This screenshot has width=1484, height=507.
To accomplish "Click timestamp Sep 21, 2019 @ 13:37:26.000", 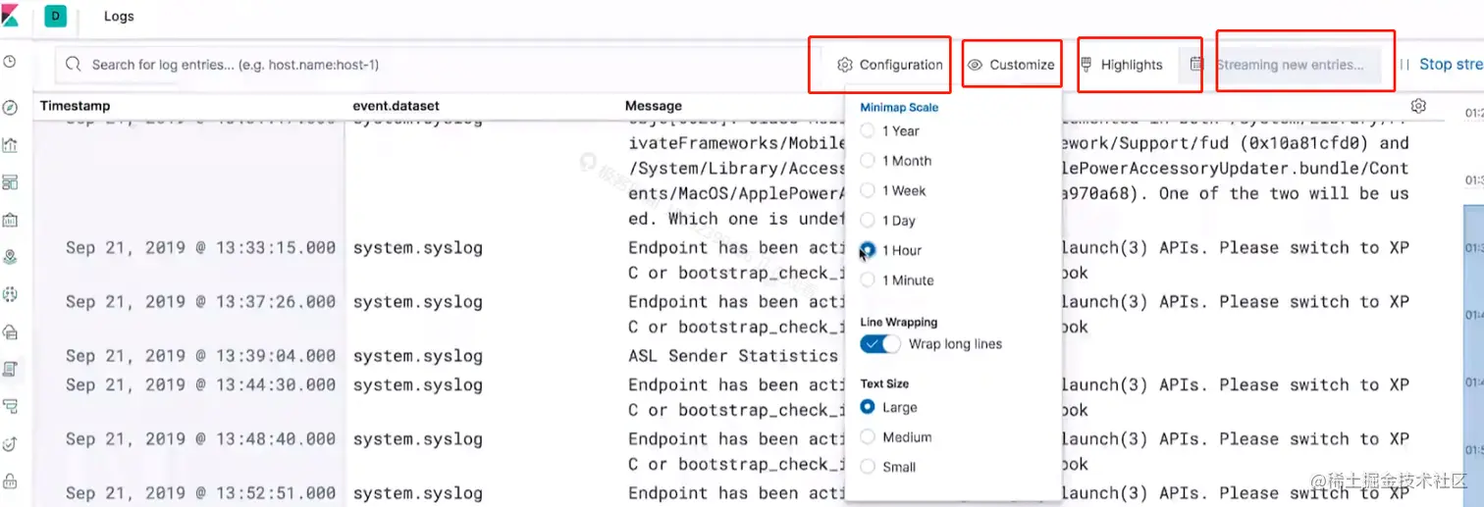I will click(200, 302).
